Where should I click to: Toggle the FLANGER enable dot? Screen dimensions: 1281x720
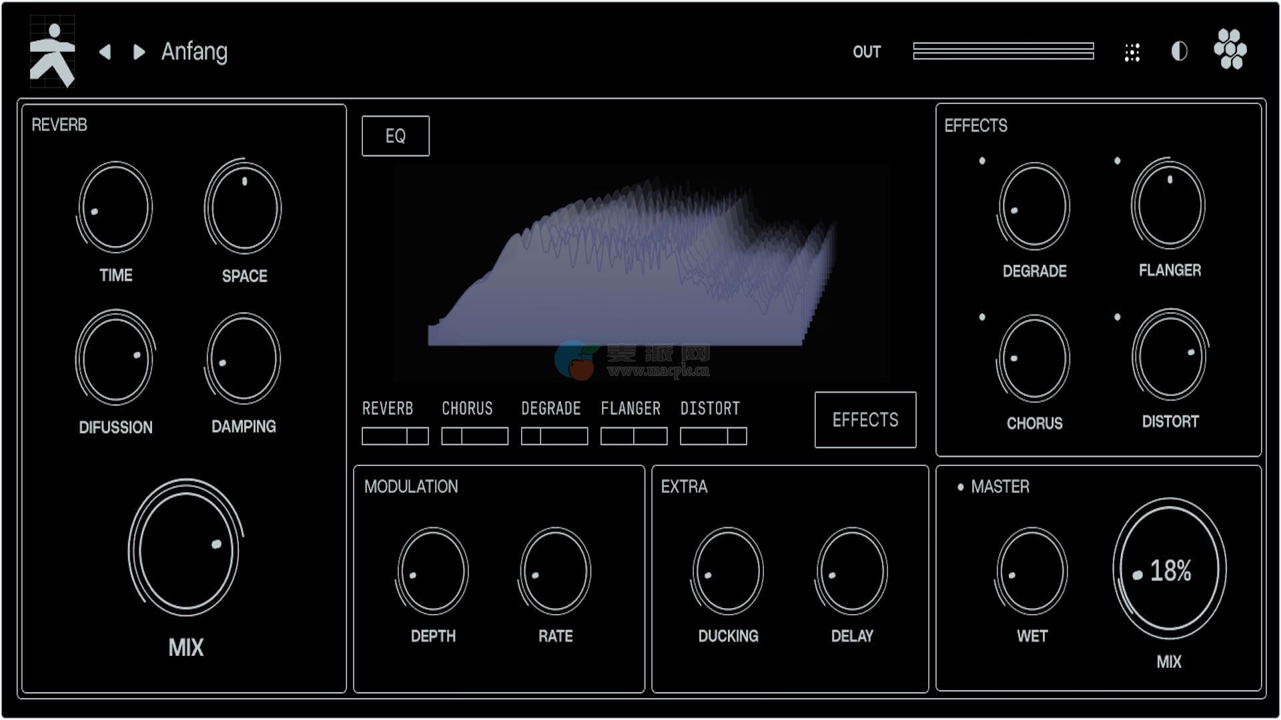click(x=1118, y=161)
